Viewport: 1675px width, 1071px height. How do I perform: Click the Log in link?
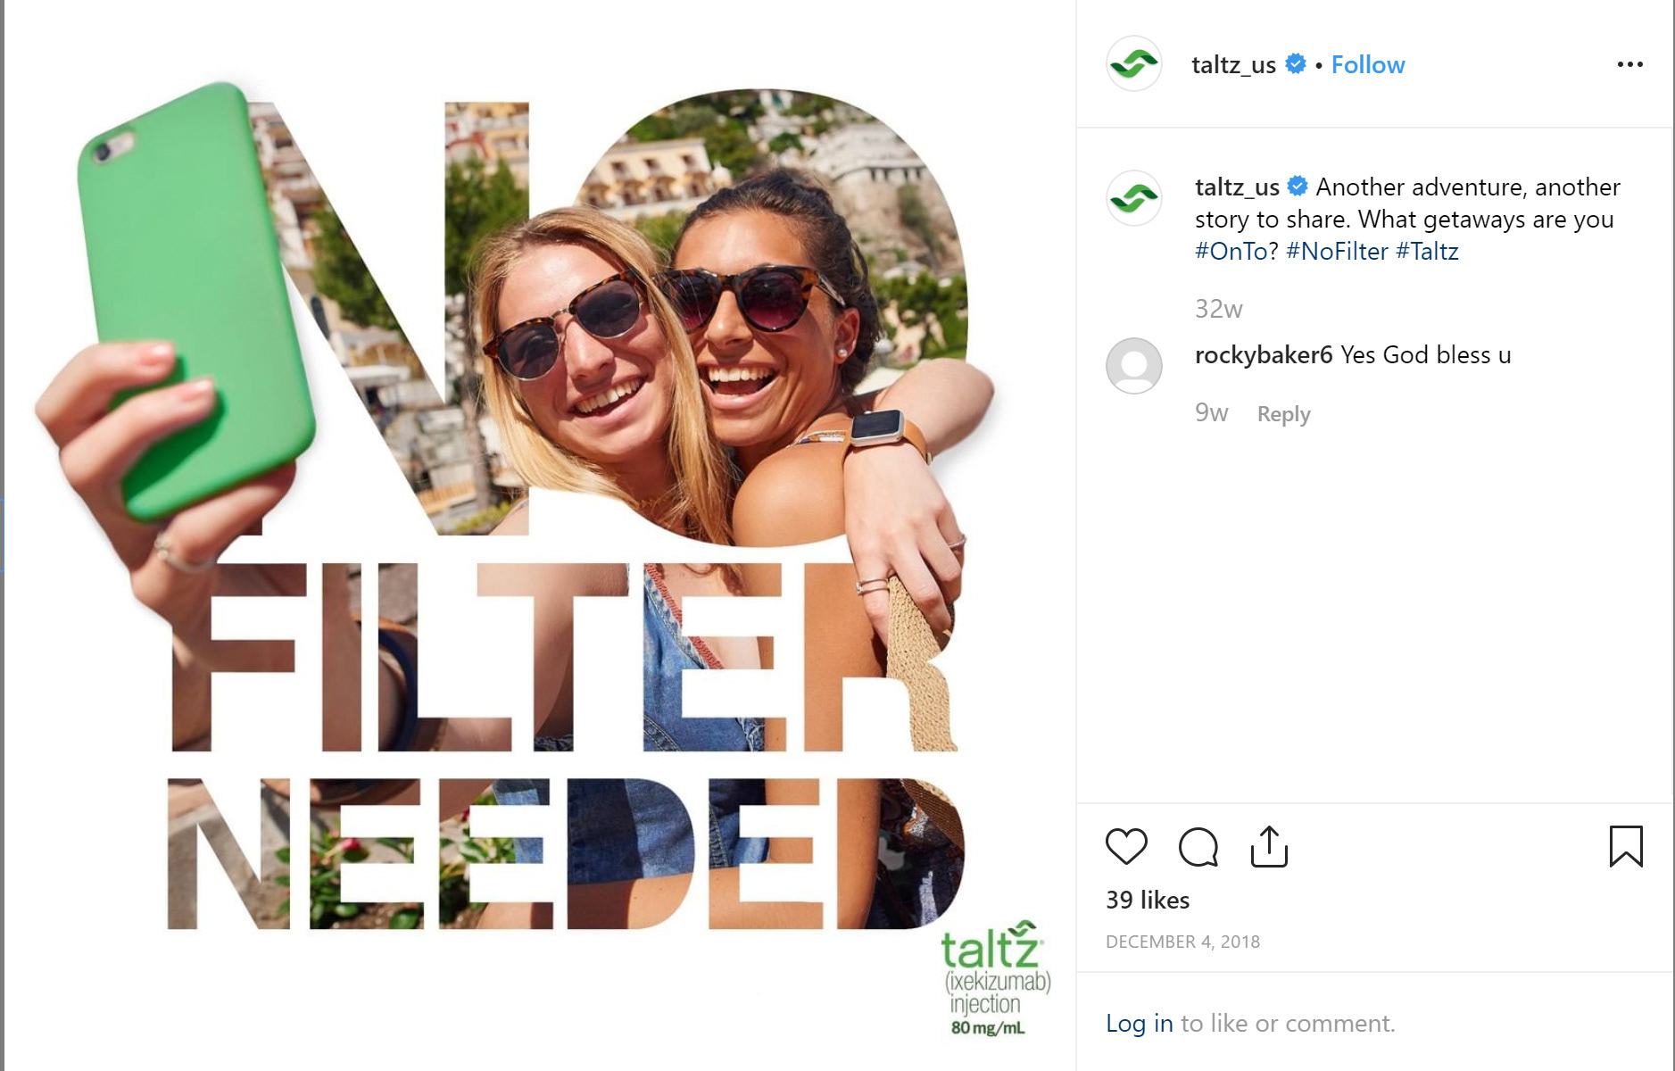1140,1023
